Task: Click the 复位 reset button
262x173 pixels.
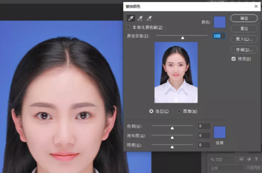Action: pyautogui.click(x=244, y=29)
